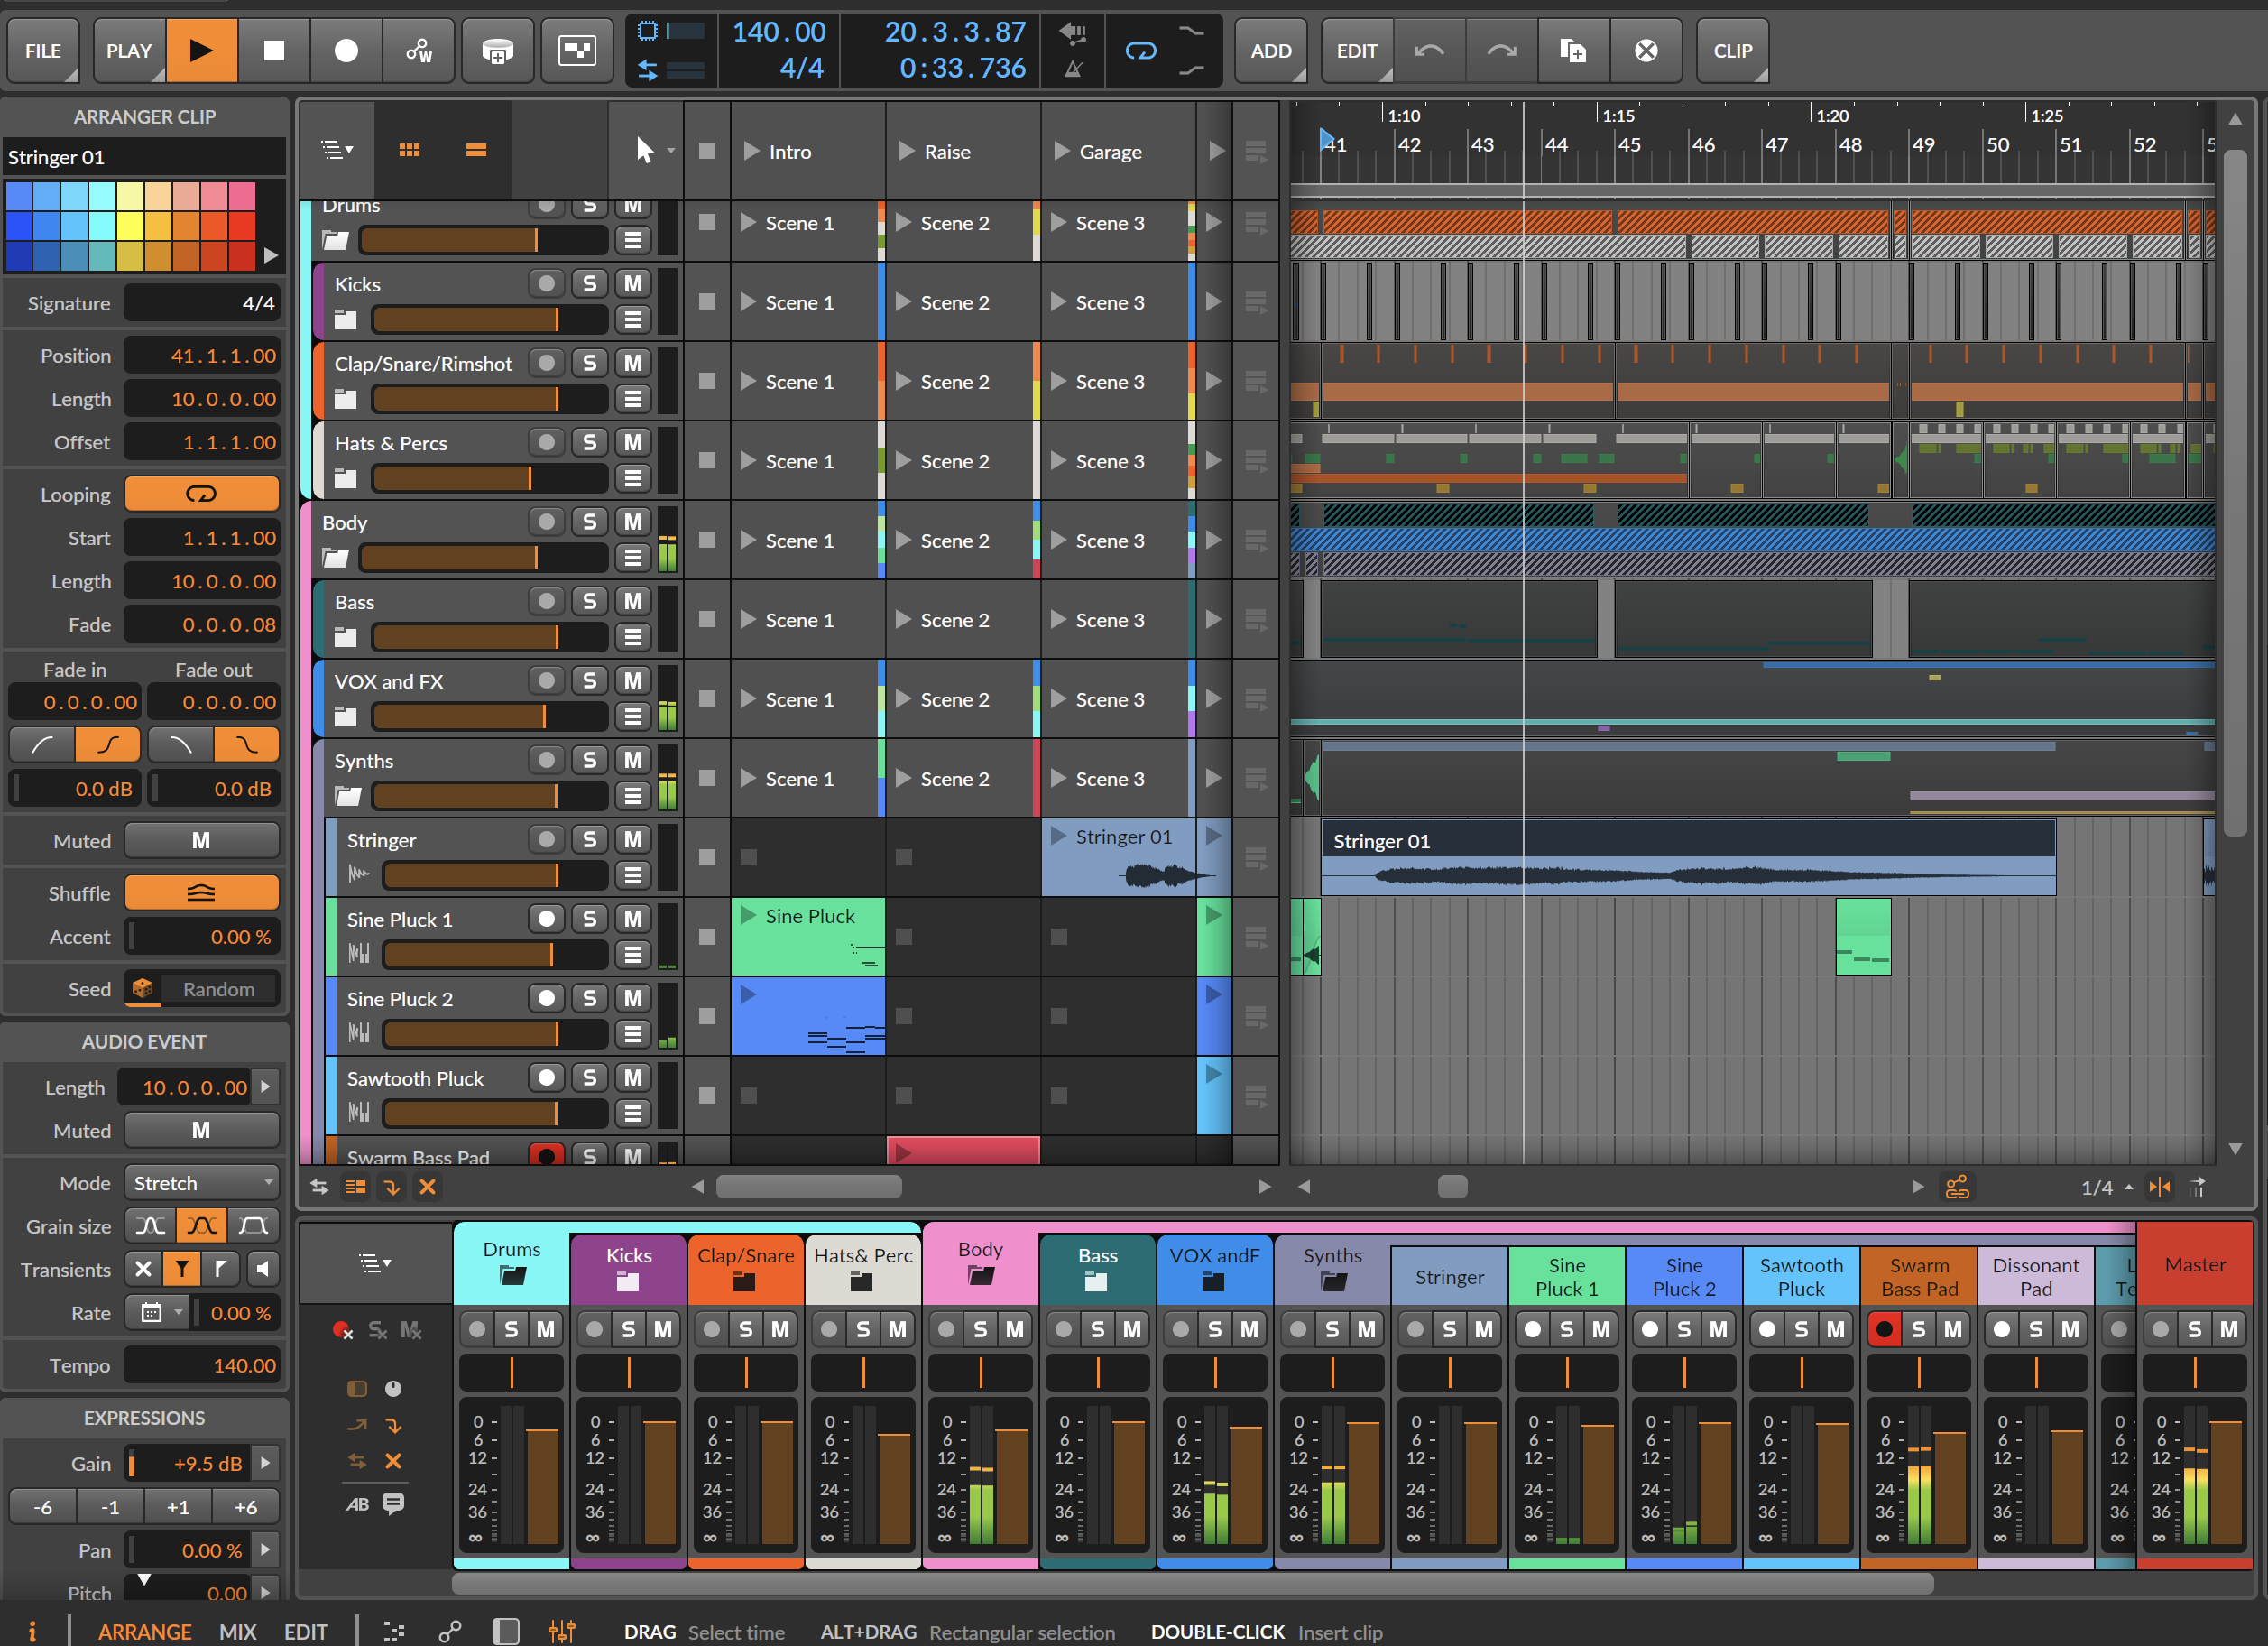
Task: Click the Tempo 140.00 field
Action: tap(201, 1365)
